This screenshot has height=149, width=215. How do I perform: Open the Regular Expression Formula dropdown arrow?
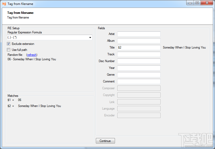pos(90,38)
